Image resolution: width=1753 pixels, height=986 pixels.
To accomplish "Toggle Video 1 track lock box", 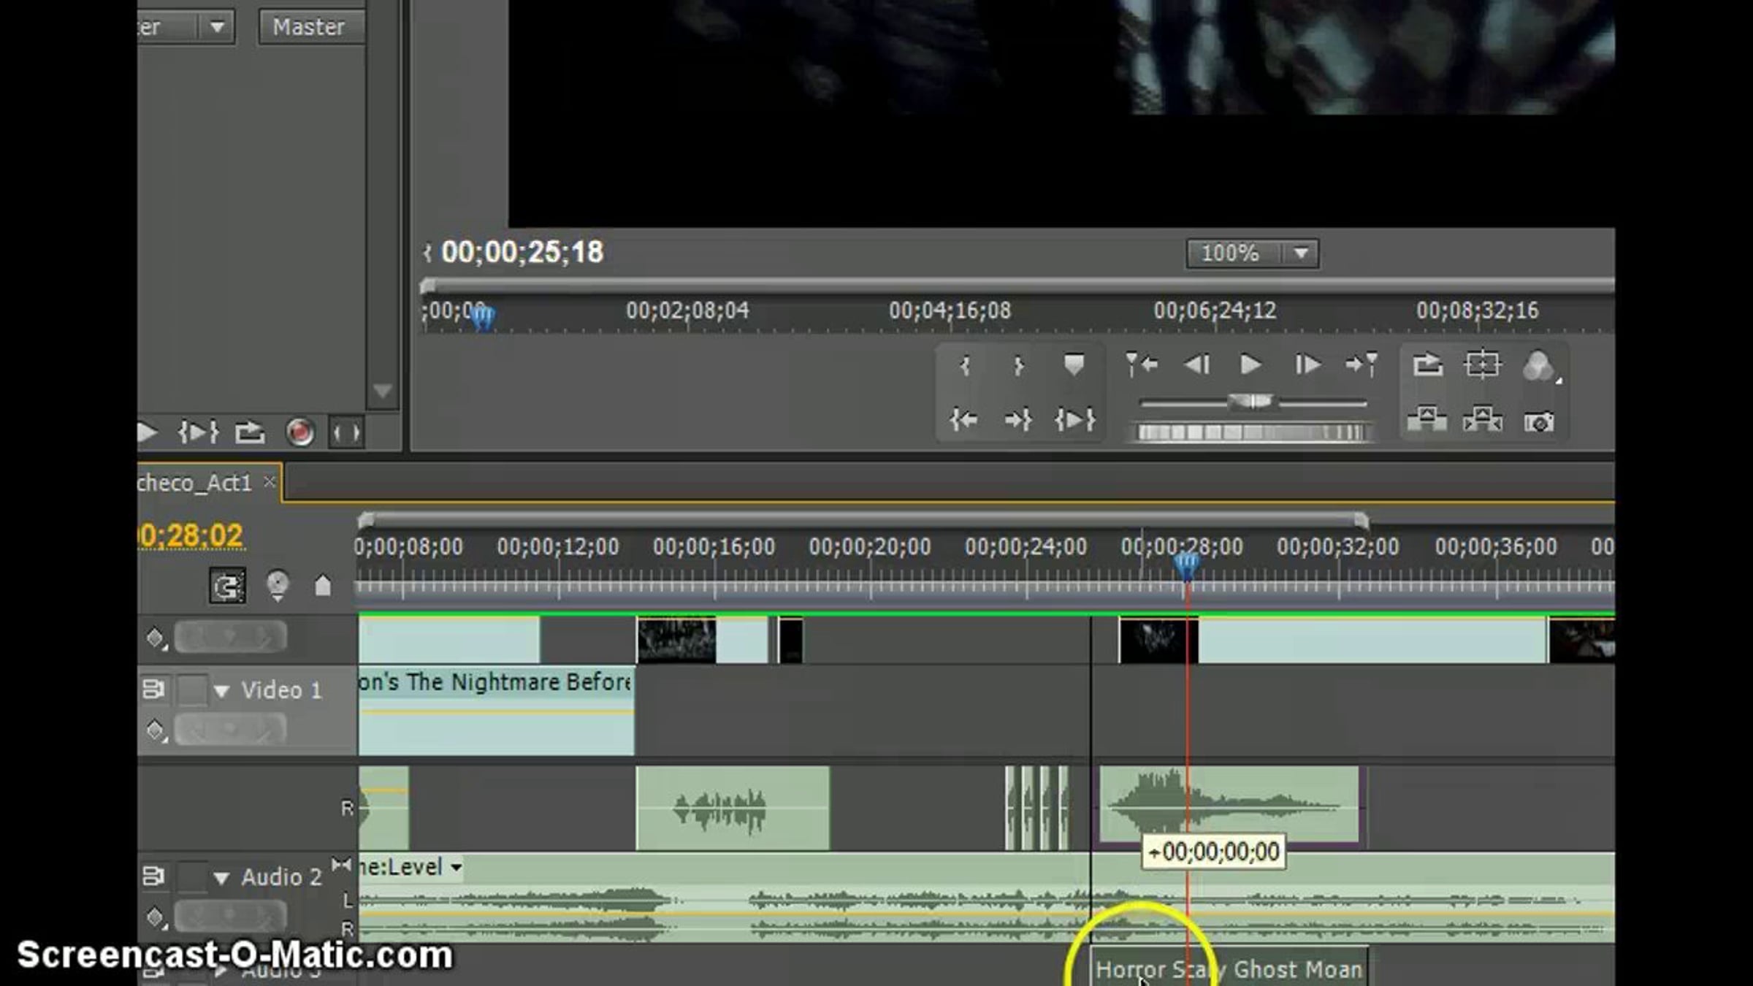I will pyautogui.click(x=192, y=689).
